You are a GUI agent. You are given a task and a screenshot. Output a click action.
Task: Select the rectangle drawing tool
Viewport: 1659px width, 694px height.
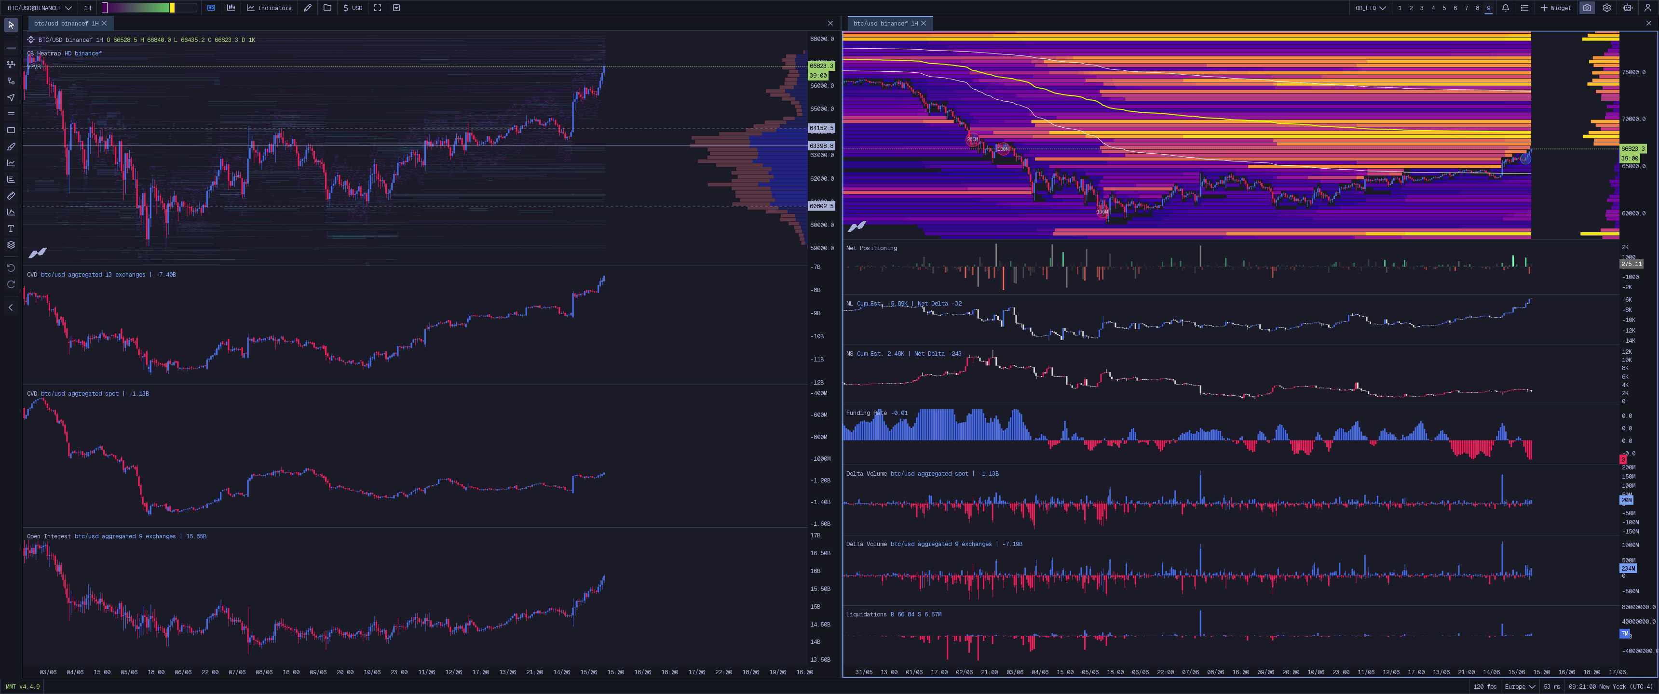(x=11, y=130)
